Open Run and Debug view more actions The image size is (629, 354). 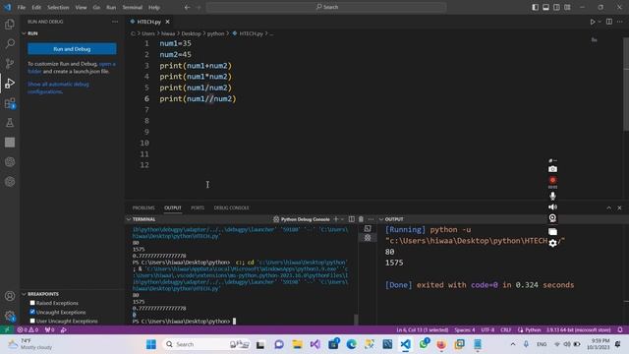(115, 22)
